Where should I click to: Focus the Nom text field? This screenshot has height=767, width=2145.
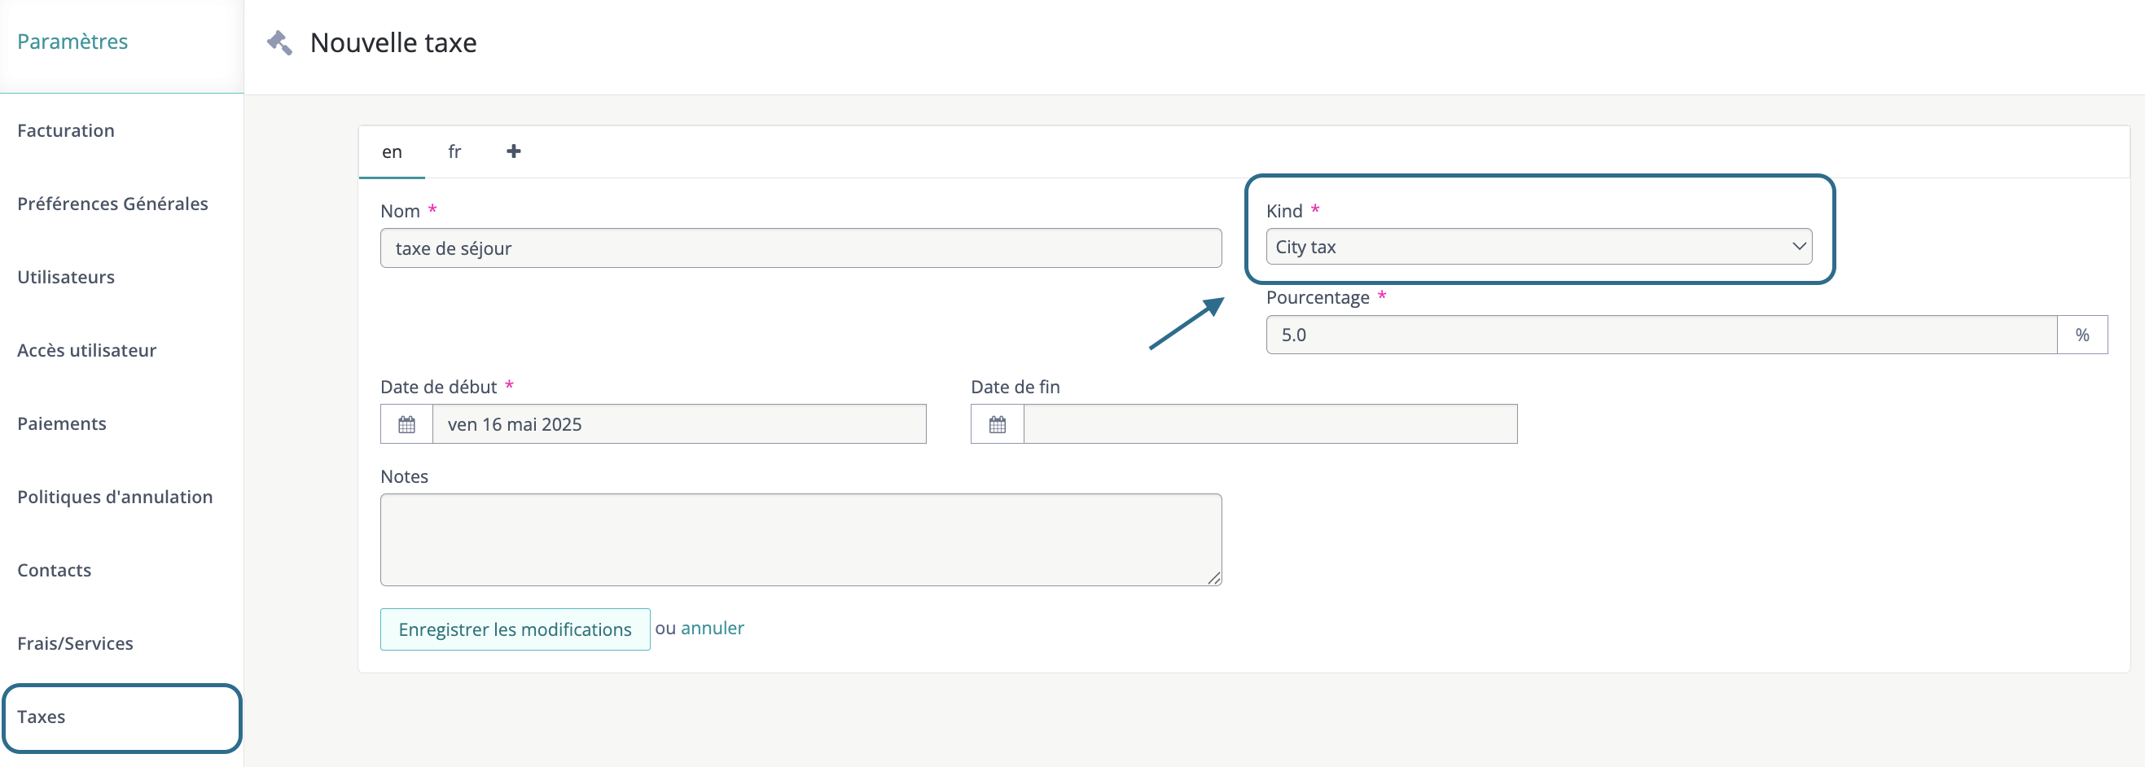point(801,248)
